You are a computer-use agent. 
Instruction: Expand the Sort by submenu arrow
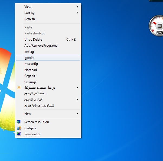(77, 13)
